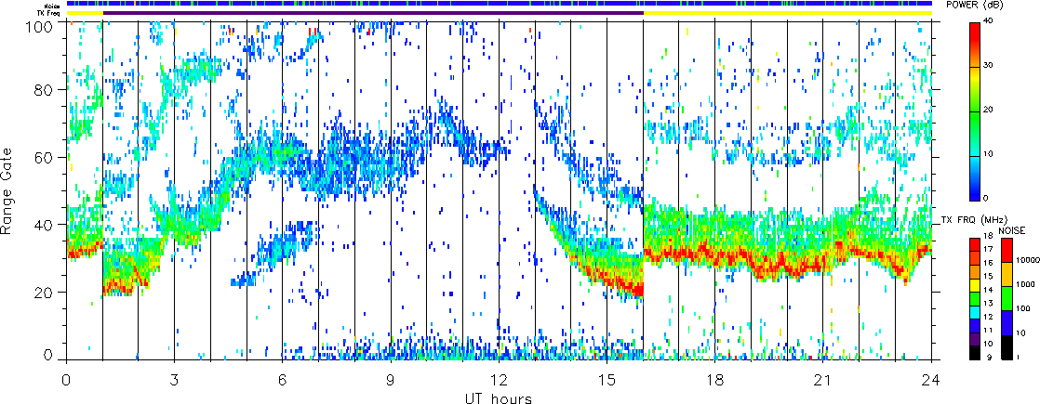
Task: Click the purple segment of the top TX Freq bar
Action: pyautogui.click(x=373, y=13)
